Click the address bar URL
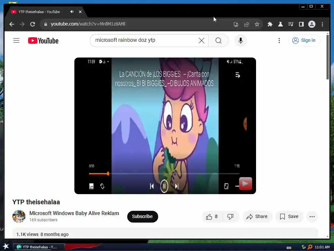Image resolution: width=334 pixels, height=251 pixels. [88, 24]
